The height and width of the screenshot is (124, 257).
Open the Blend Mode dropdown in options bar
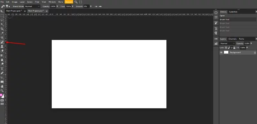click(32, 6)
